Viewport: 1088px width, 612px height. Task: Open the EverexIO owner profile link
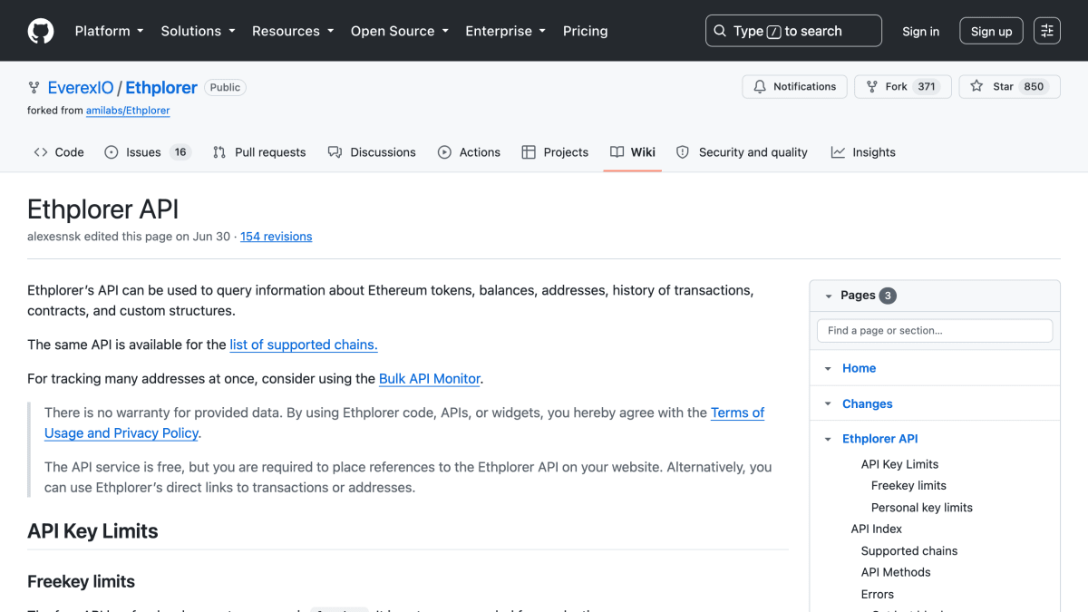coord(81,88)
